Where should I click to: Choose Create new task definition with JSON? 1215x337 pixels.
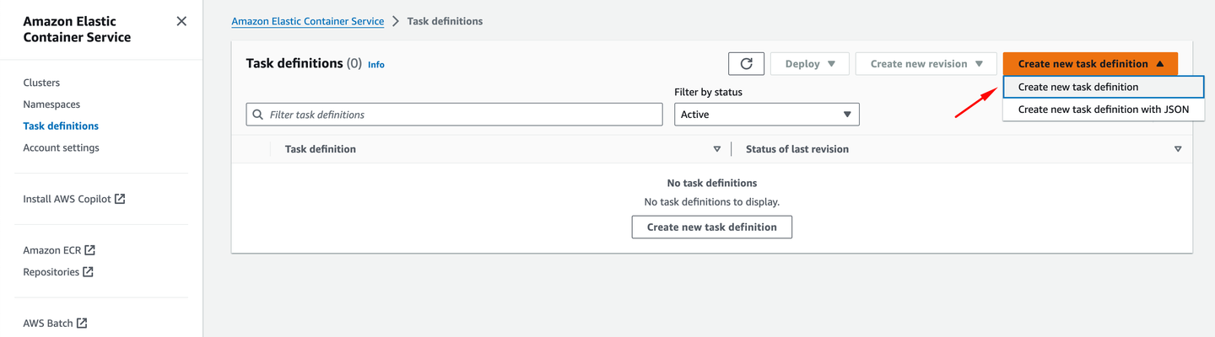pos(1103,110)
